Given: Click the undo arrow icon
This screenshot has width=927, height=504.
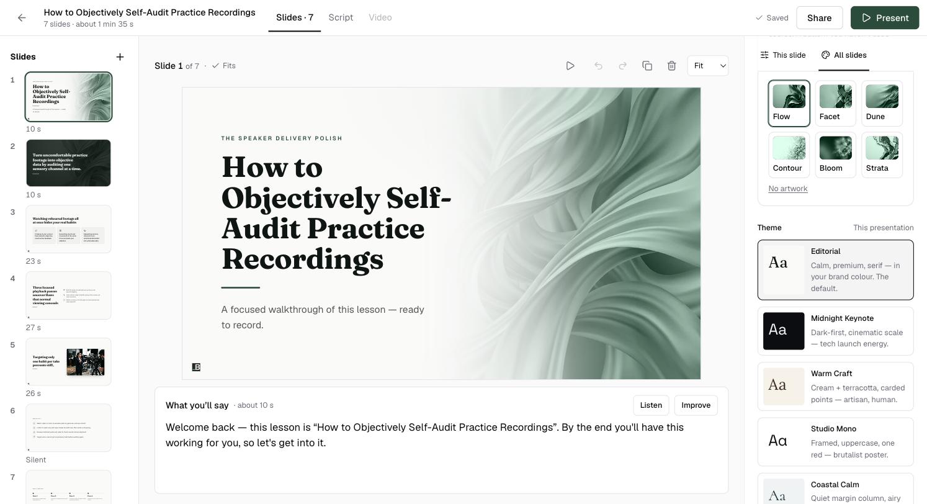Looking at the screenshot, I should pyautogui.click(x=598, y=66).
